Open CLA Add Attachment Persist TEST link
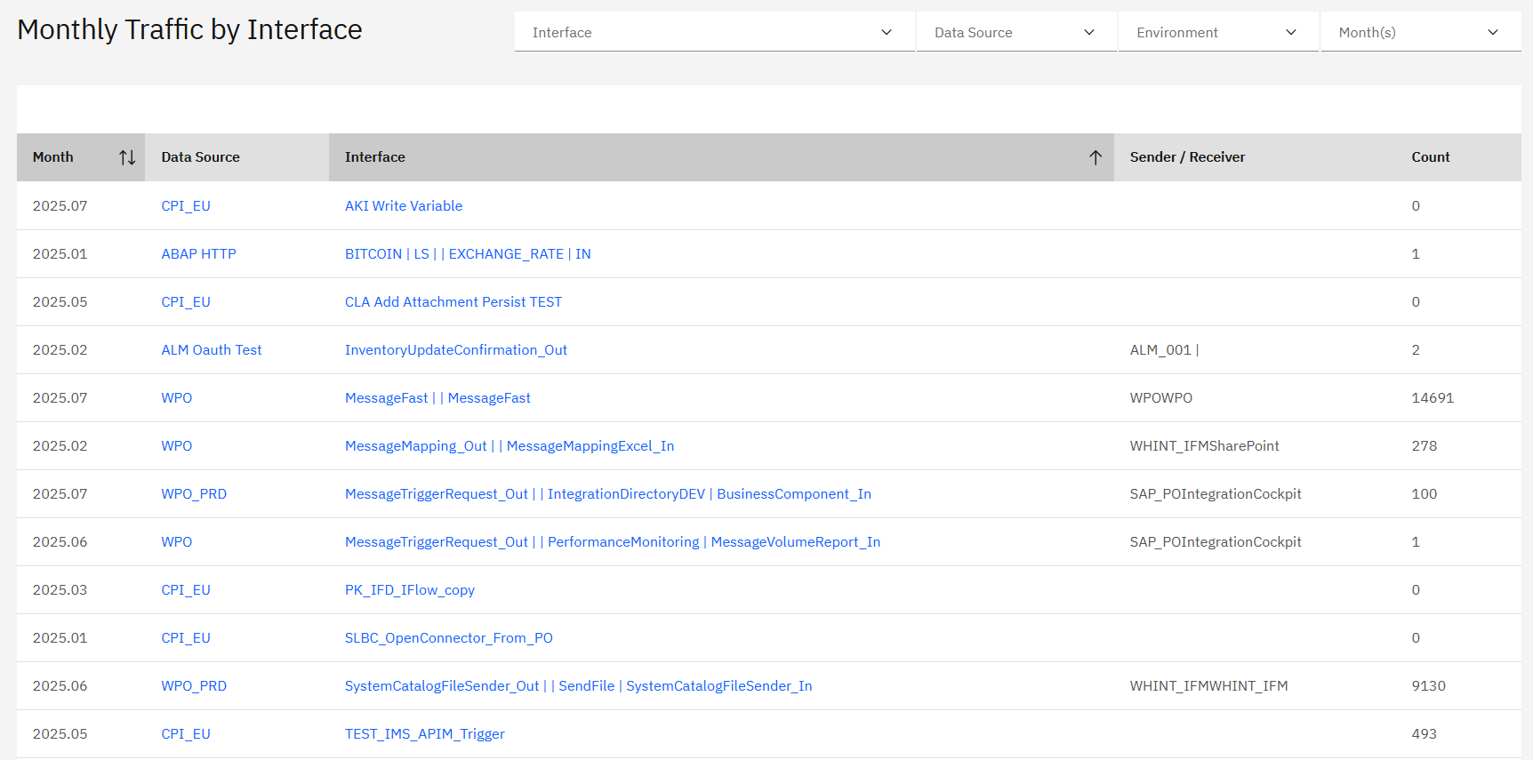Viewport: 1533px width, 760px height. click(x=453, y=301)
